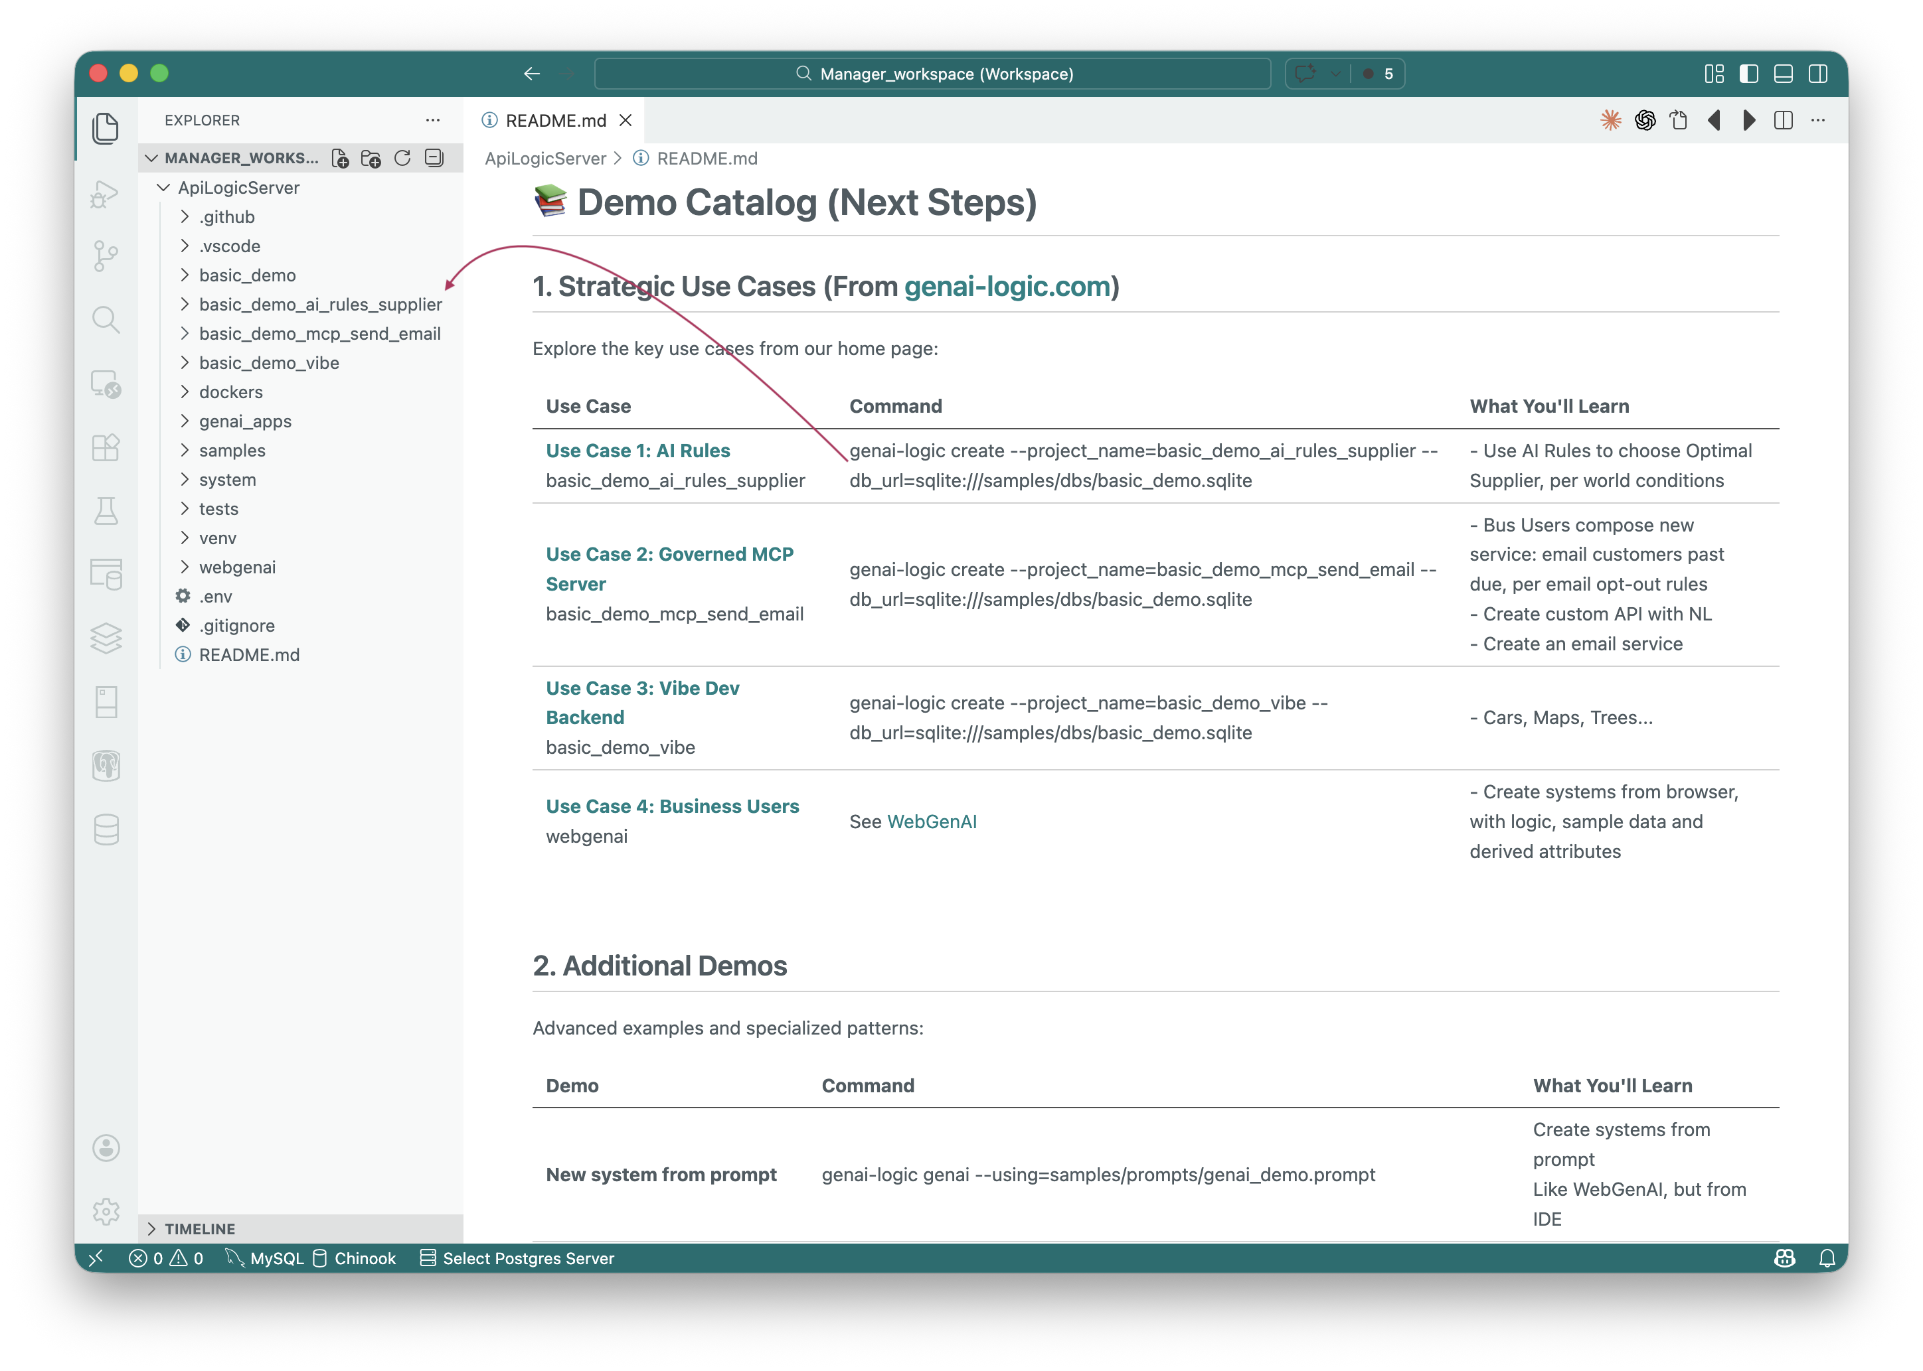Refresh the Explorer file tree
Image resolution: width=1923 pixels, height=1371 pixels.
(x=403, y=159)
